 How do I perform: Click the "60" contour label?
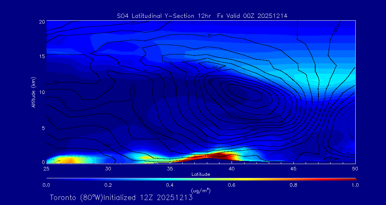pos(210,82)
